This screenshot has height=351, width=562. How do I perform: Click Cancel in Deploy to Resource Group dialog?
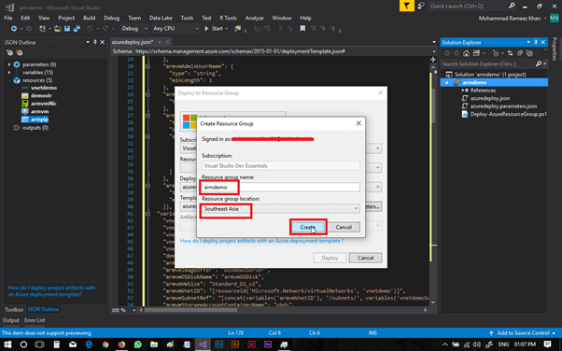tap(365, 258)
